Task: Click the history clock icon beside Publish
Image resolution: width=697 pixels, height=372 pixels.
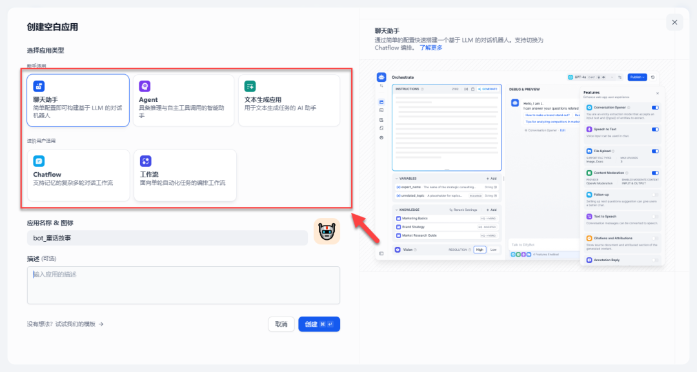Action: point(652,77)
